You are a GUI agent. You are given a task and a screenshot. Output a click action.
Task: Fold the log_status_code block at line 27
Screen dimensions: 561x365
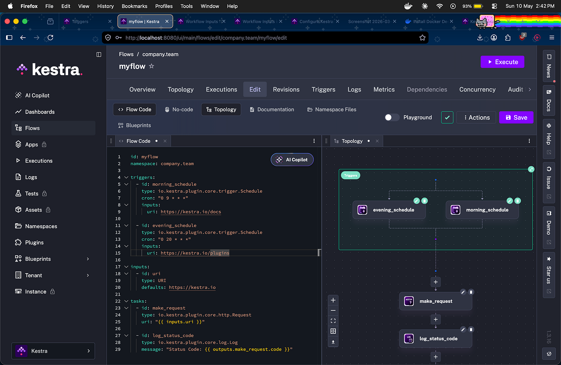pos(126,335)
